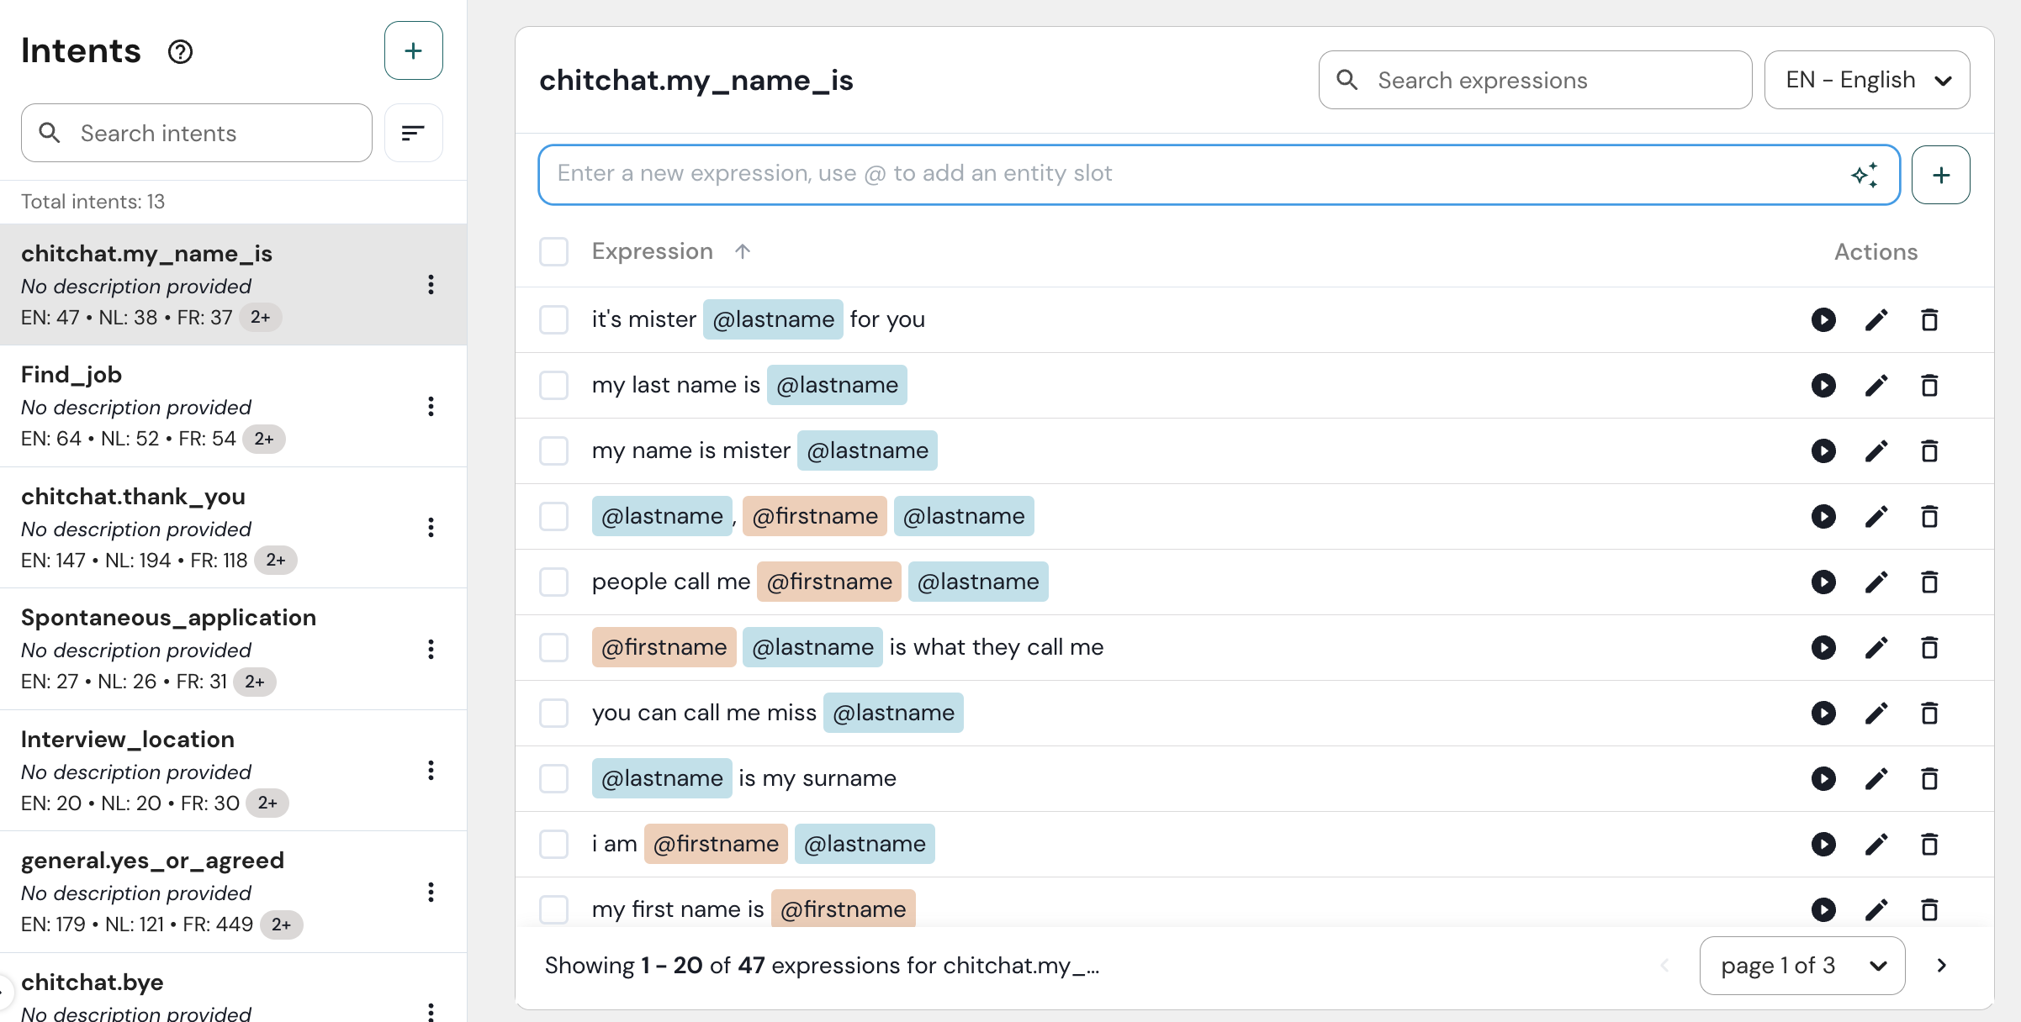Open the Find_job intent options menu

(x=431, y=407)
